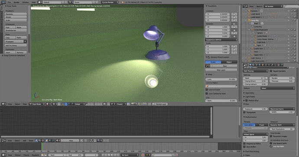Click the translate manipulator arrow icon
Image resolution: width=299 pixels, height=157 pixels.
click(x=66, y=104)
